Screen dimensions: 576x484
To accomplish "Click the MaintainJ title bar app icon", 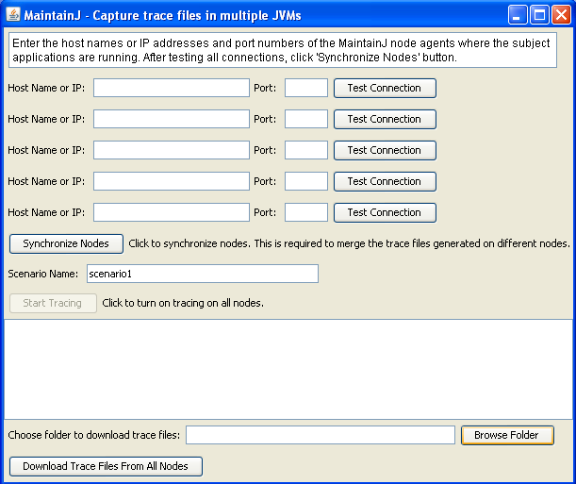I will coord(12,14).
